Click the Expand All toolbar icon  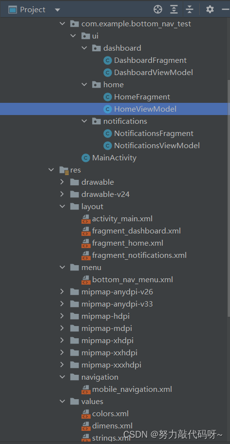(x=173, y=10)
